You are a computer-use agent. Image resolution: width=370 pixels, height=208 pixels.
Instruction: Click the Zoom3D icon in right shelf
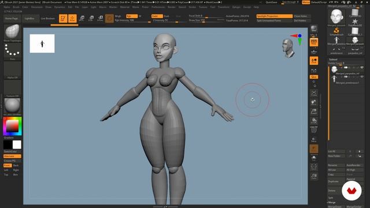(x=314, y=112)
